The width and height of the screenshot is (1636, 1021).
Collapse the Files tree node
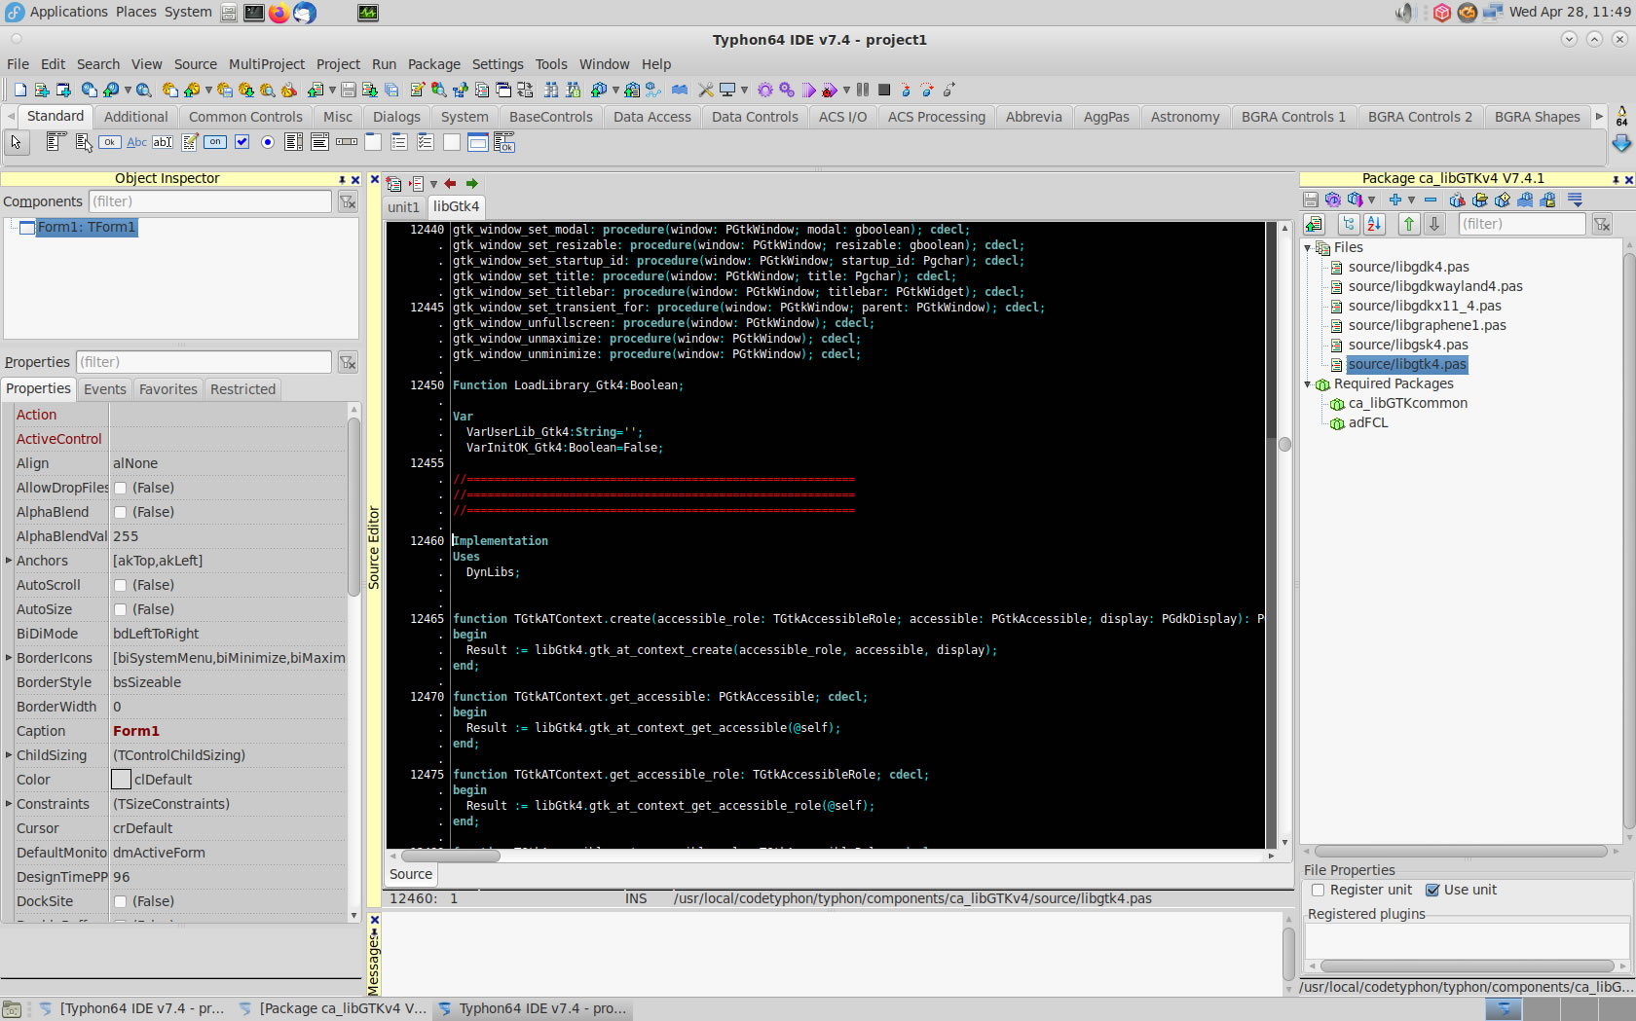pyautogui.click(x=1308, y=248)
